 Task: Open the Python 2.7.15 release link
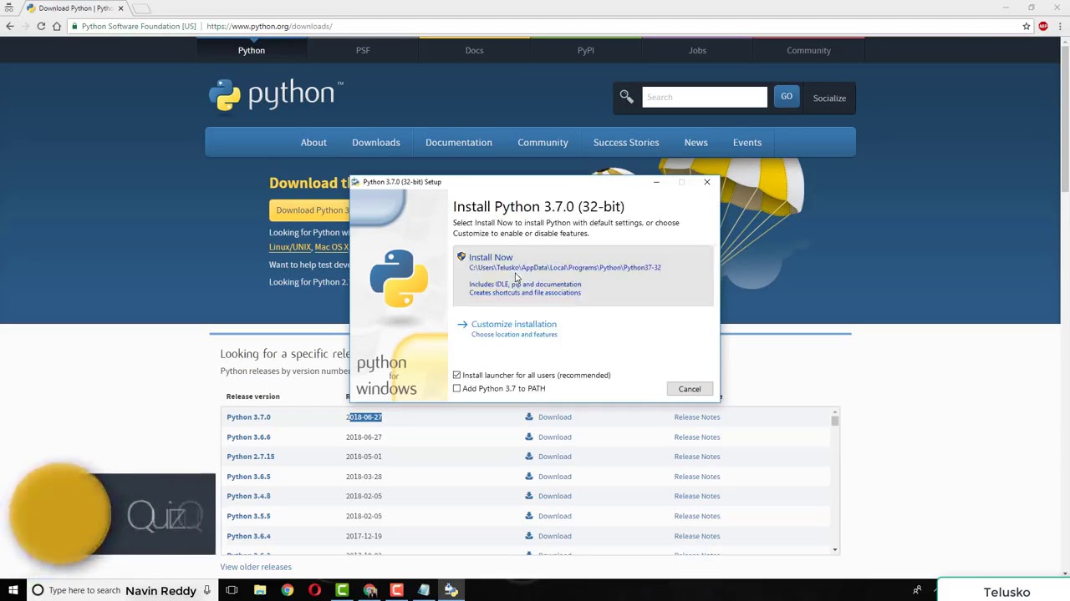(250, 457)
